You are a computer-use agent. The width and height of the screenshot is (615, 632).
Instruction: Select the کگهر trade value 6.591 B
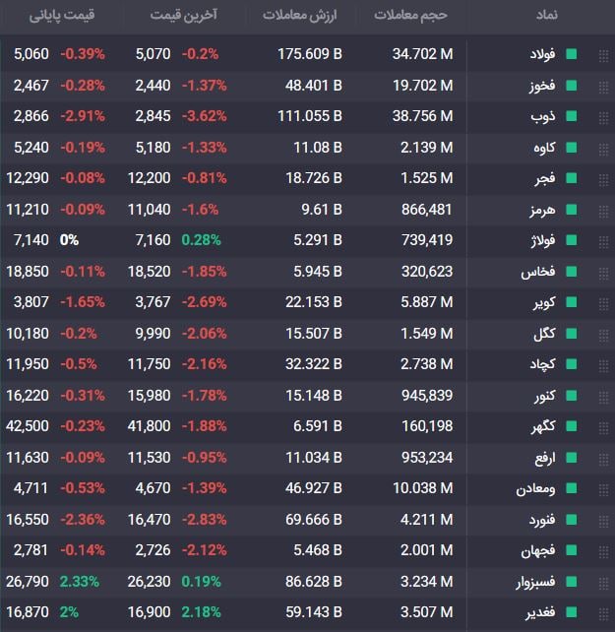318,426
